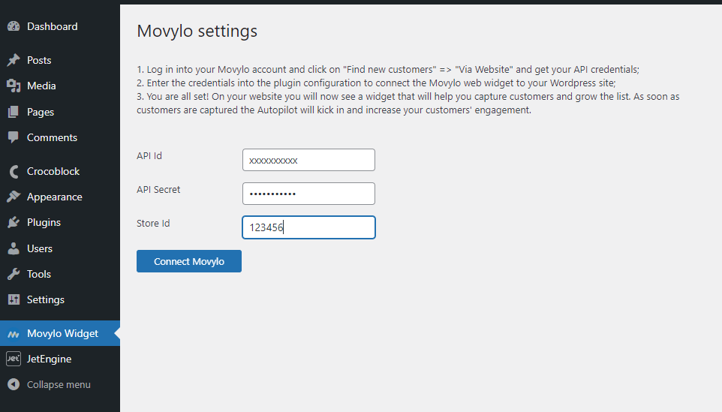Open the Settings menu item
The height and width of the screenshot is (412, 722).
tap(60, 299)
